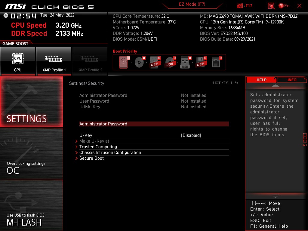Select the USB CD/DVD boot device icon
Screen dimensions: 308x231
tap(170, 62)
